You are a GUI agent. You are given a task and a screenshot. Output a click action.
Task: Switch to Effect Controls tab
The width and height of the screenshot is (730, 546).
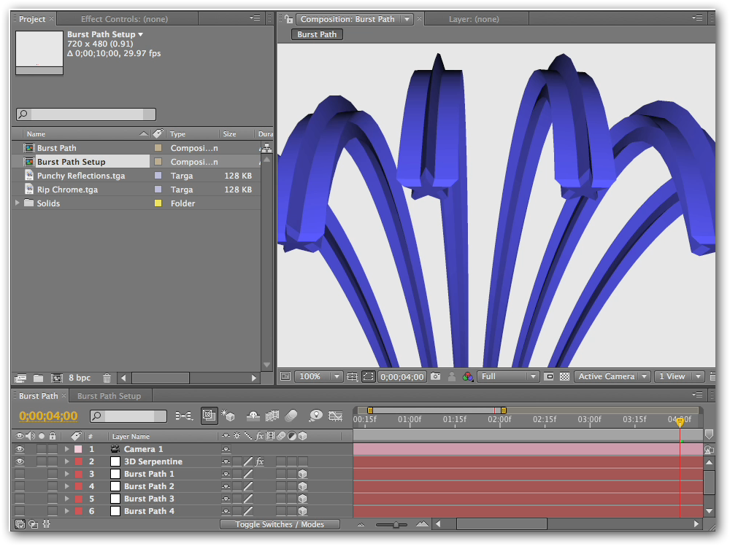[x=124, y=19]
